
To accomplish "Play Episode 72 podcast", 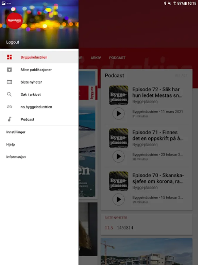I will 119,113.
